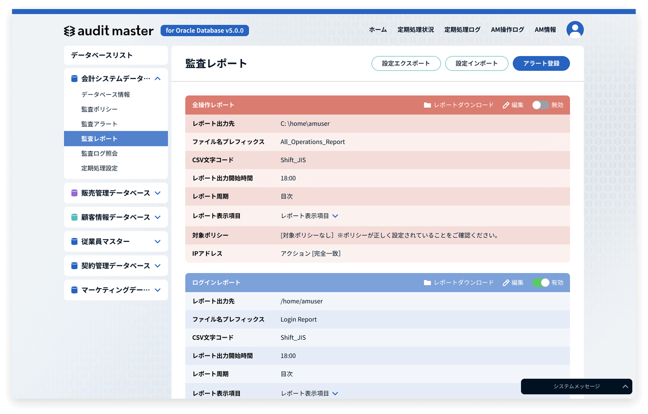The image size is (648, 414).
Task: Click teal database icon for 顧客情報データベース
Action: coord(74,217)
